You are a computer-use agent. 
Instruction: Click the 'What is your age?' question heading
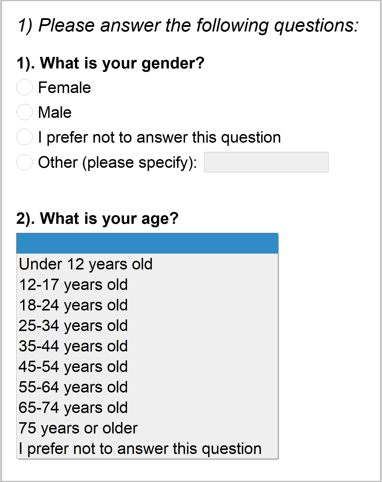[x=98, y=219]
